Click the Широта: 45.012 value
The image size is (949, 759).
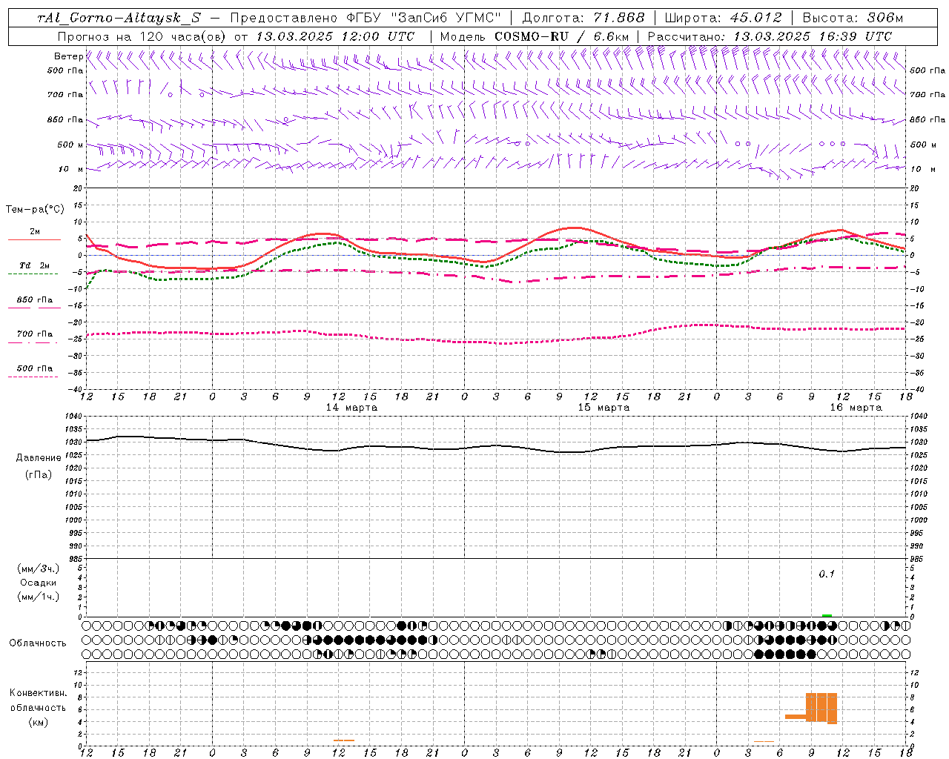point(723,18)
